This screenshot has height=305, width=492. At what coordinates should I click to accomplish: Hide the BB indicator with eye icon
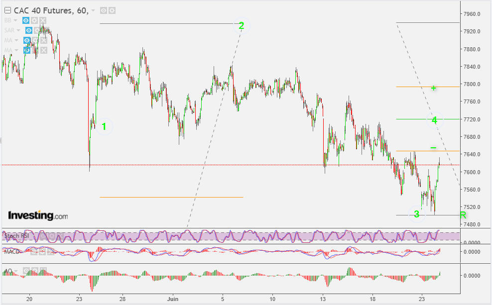click(x=26, y=21)
